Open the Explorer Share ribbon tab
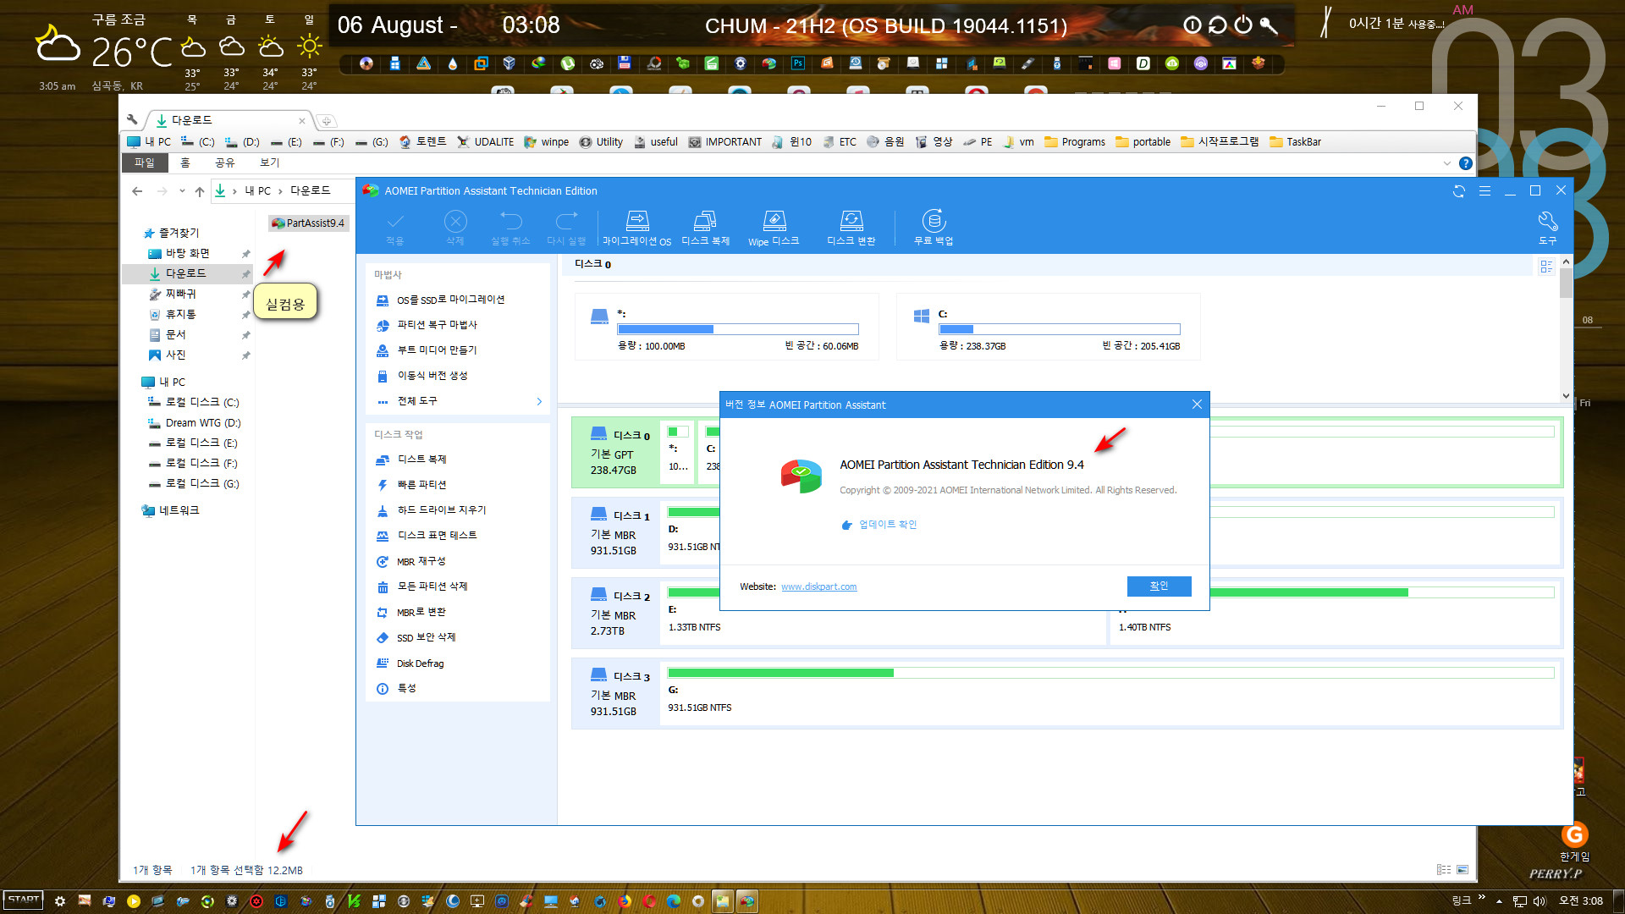 coord(224,162)
